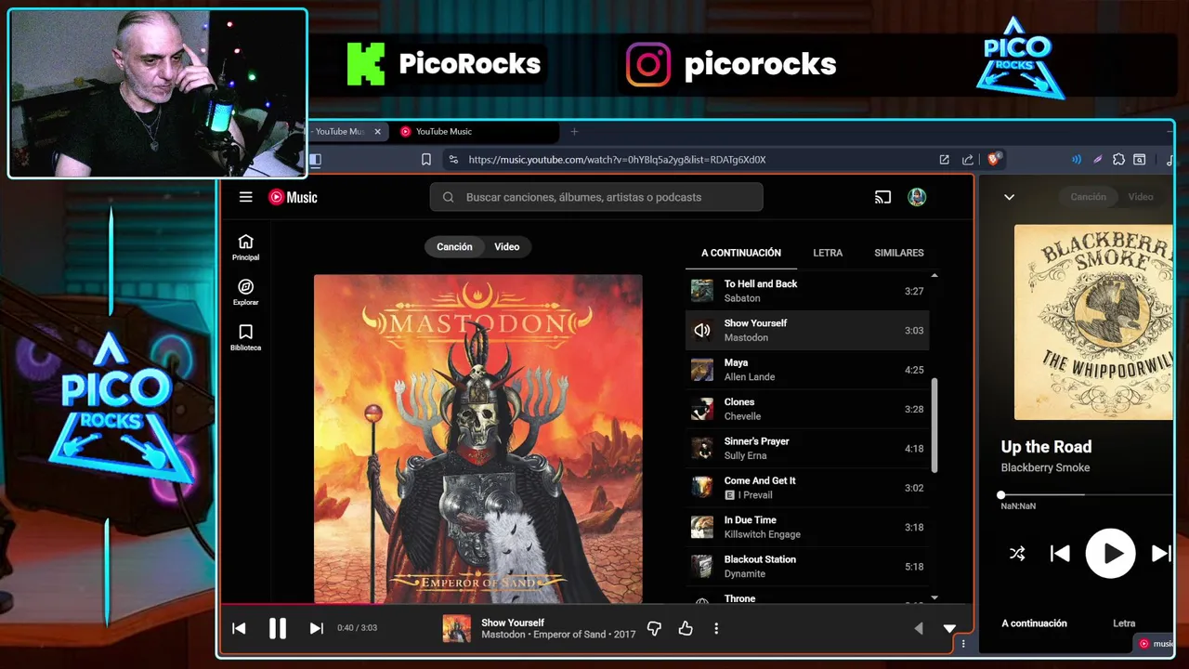Viewport: 1189px width, 669px height.
Task: Toggle shuffle in the side mini player
Action: pyautogui.click(x=1017, y=554)
